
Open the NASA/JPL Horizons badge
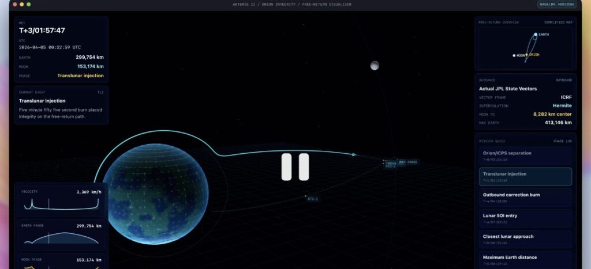557,4
